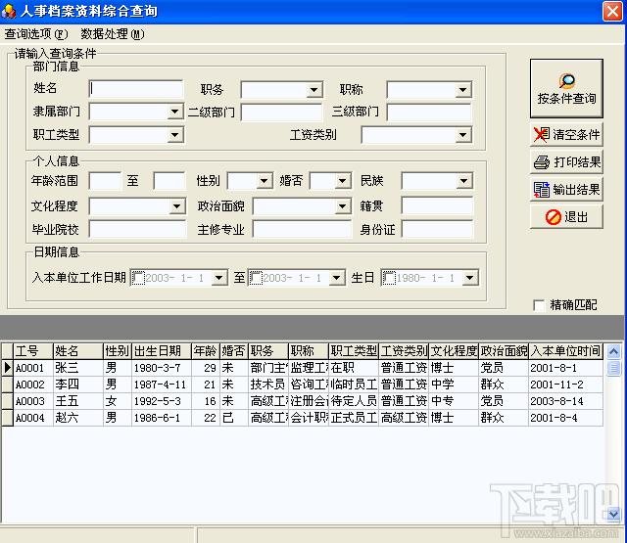627x543 pixels.
Task: Click the 临时员工 cell in 李四 row
Action: pos(354,385)
